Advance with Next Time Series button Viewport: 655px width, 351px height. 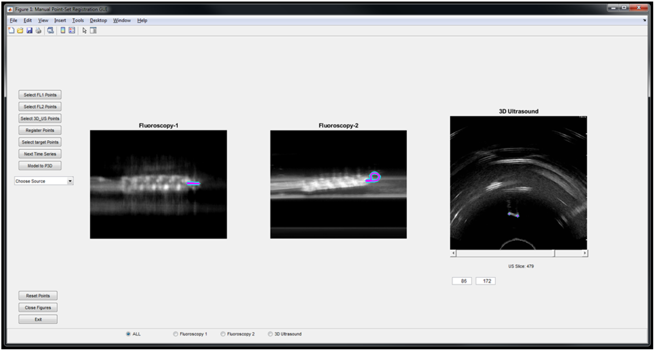40,154
